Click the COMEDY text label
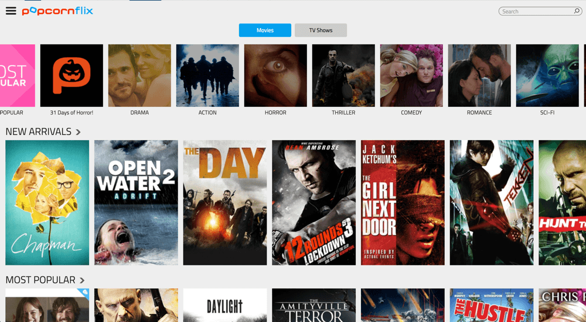The height and width of the screenshot is (322, 586). 411,113
